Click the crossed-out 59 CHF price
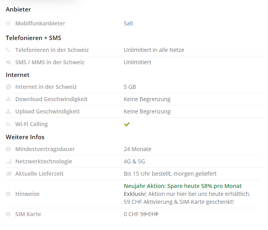Screen dimensions: 268x230 (x=150, y=214)
